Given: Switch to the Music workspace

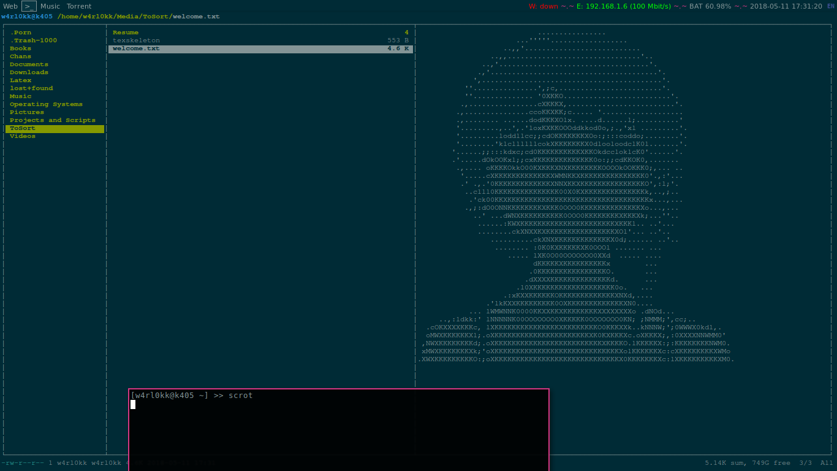Looking at the screenshot, I should click(50, 6).
